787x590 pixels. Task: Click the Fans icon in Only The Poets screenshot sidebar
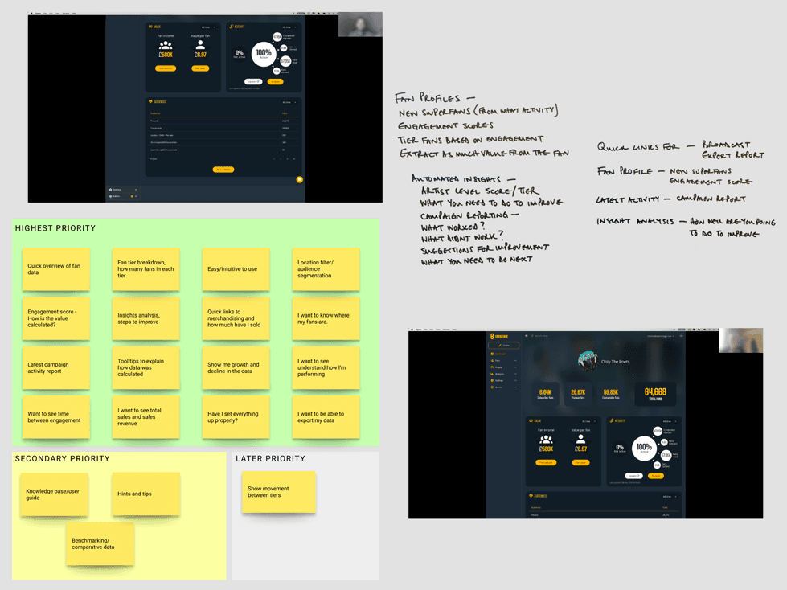click(492, 360)
